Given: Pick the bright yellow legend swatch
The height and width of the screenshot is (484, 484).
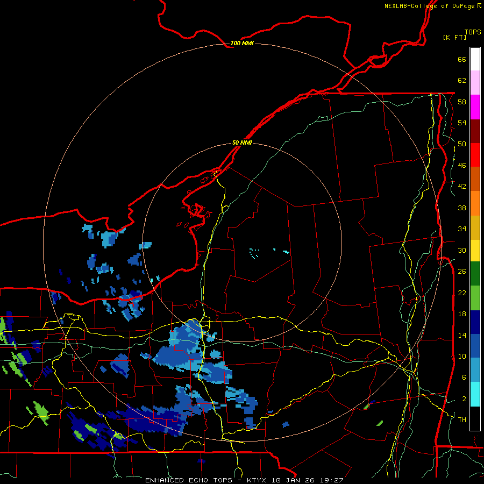Looking at the screenshot, I should (475, 251).
